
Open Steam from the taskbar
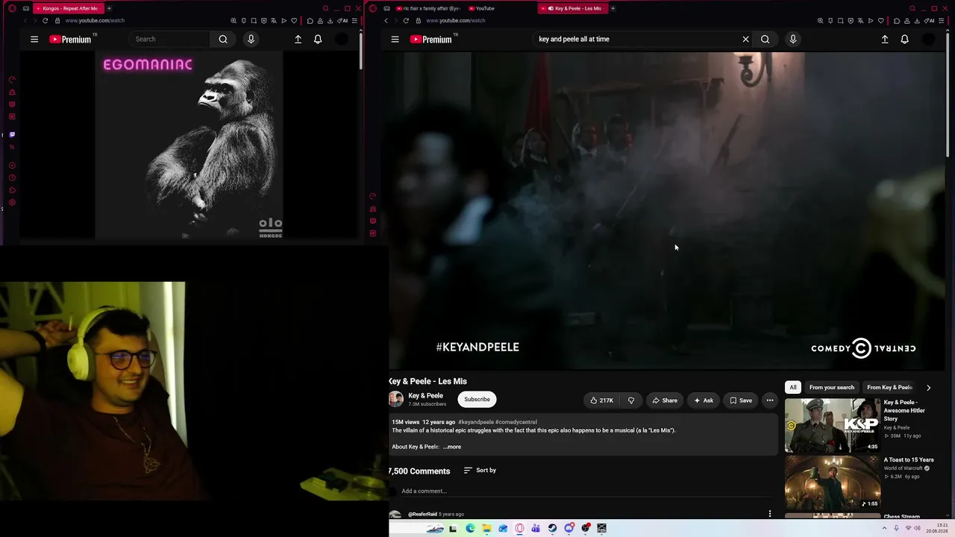(x=552, y=529)
